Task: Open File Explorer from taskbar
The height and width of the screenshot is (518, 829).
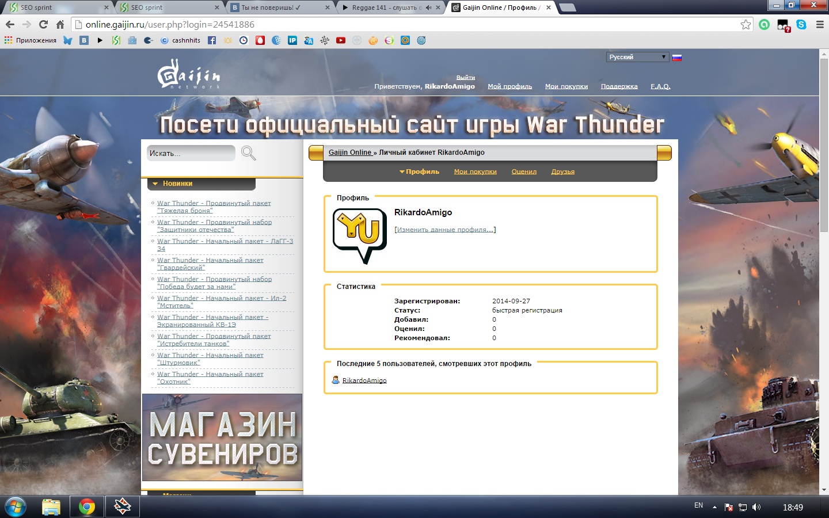Action: (x=51, y=507)
